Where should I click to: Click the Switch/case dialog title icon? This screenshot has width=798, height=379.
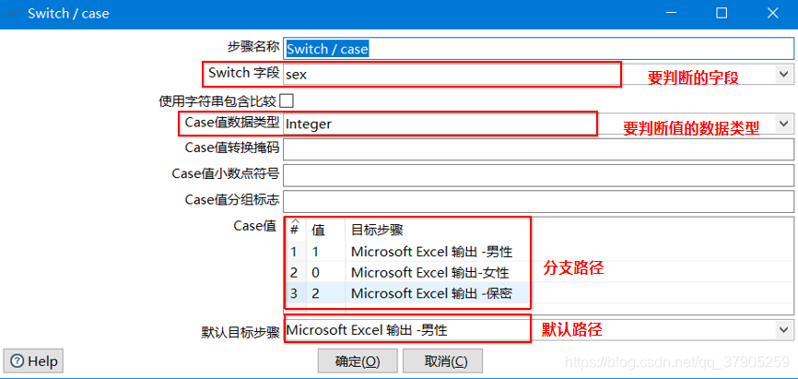(x=14, y=13)
